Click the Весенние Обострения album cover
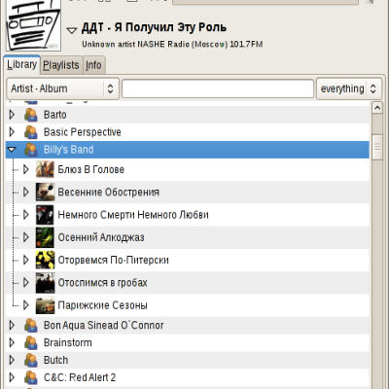Screen dimensions: 389x389 pos(45,193)
